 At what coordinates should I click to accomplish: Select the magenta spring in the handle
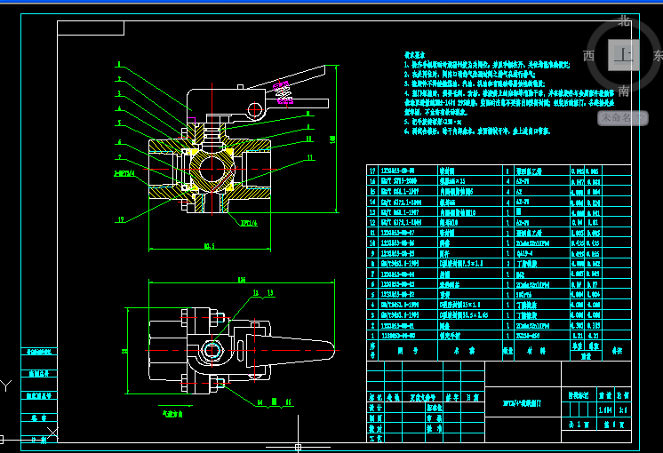point(283,93)
